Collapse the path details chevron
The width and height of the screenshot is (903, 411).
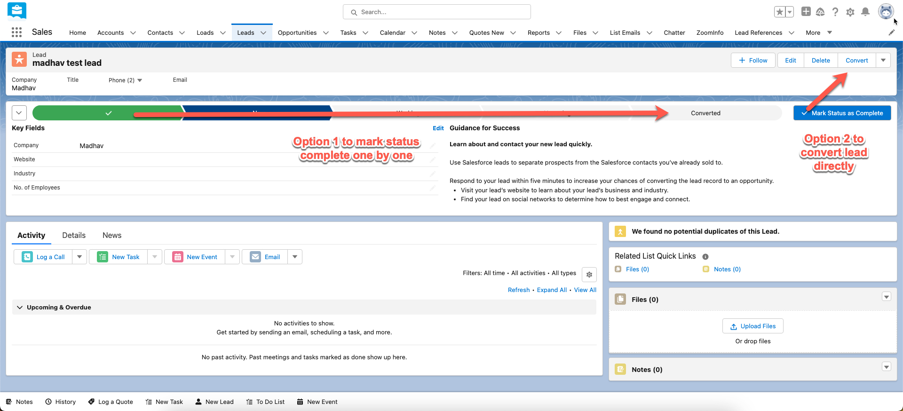[x=19, y=113]
